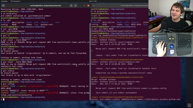The width and height of the screenshot is (193, 108).
Task: Click the 'ref: refs/heads/master' output
Action: pos(13,31)
